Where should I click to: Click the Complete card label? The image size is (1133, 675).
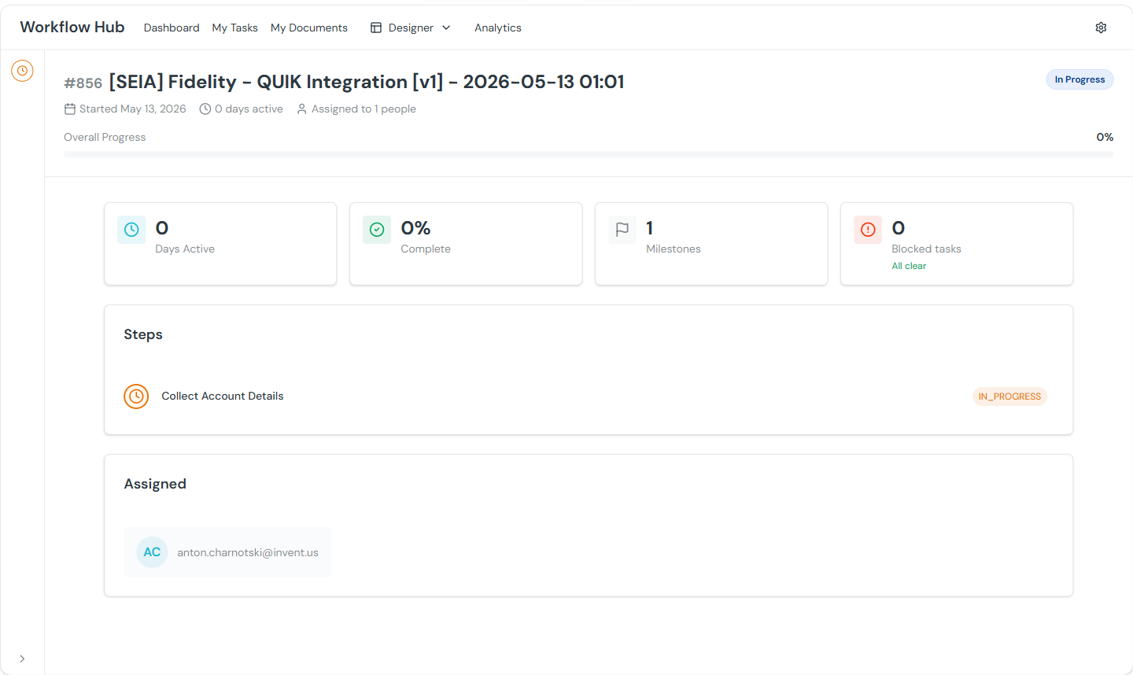click(426, 249)
